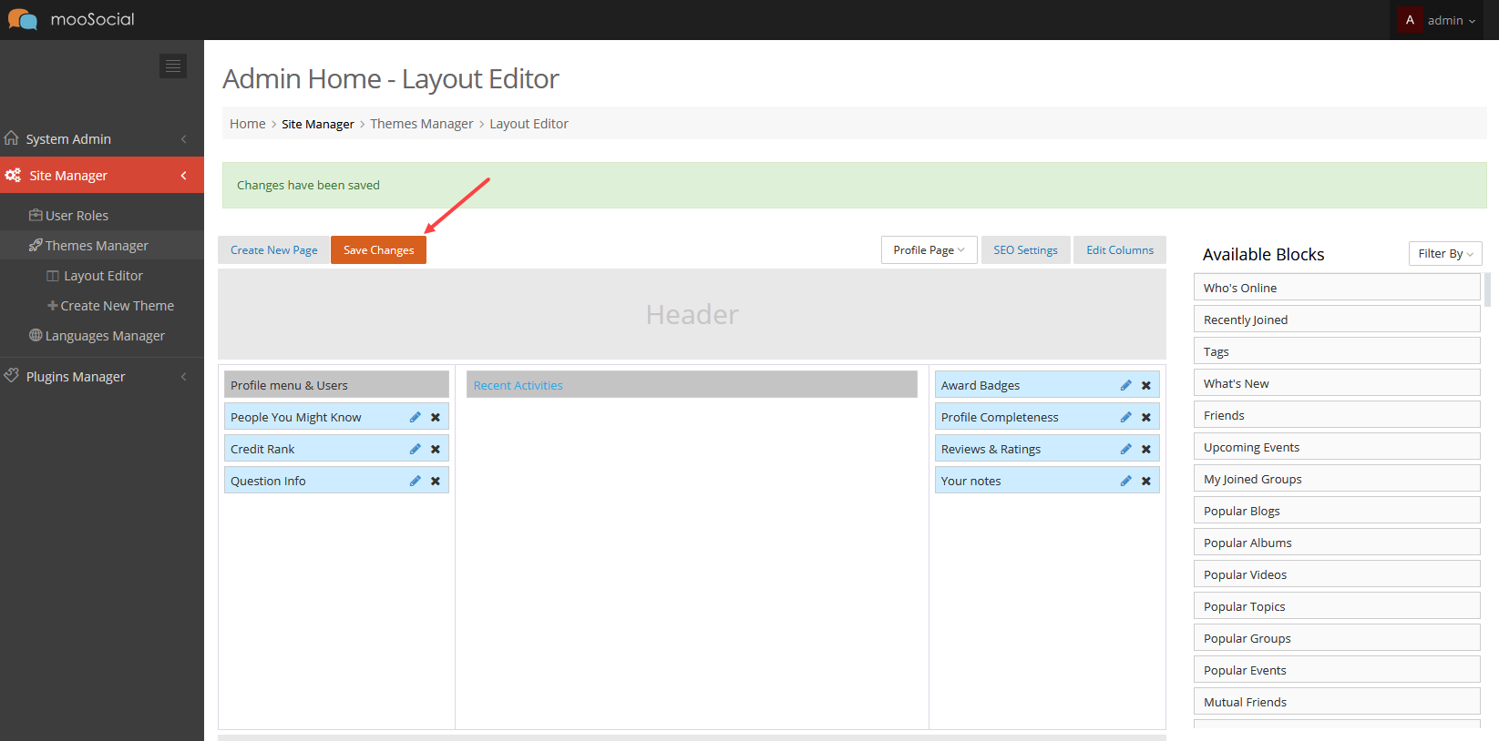Click Create New Page button
This screenshot has height=741, width=1499.
274,250
